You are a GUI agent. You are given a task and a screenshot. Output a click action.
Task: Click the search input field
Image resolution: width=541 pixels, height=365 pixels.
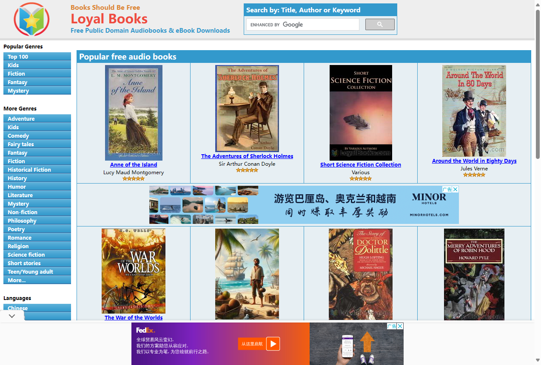pos(302,24)
